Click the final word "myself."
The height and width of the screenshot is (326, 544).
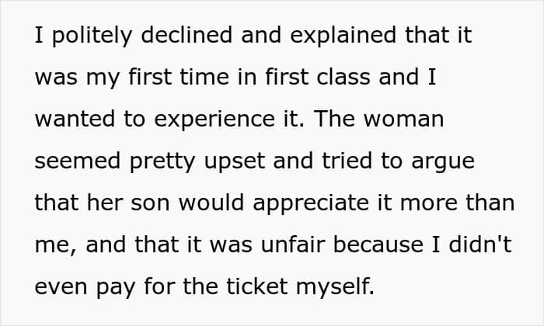(x=335, y=288)
